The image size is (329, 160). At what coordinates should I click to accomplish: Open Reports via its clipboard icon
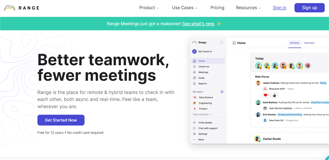(x=194, y=84)
